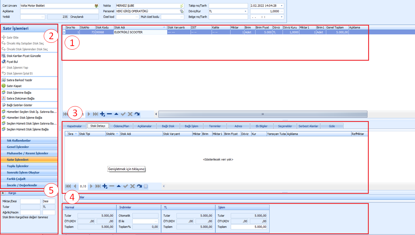Screen dimensions: 415x235
Task: Click edit triangle in upper grid navigator
Action: tap(116, 114)
